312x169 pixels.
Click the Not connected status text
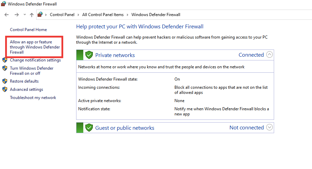[246, 128]
